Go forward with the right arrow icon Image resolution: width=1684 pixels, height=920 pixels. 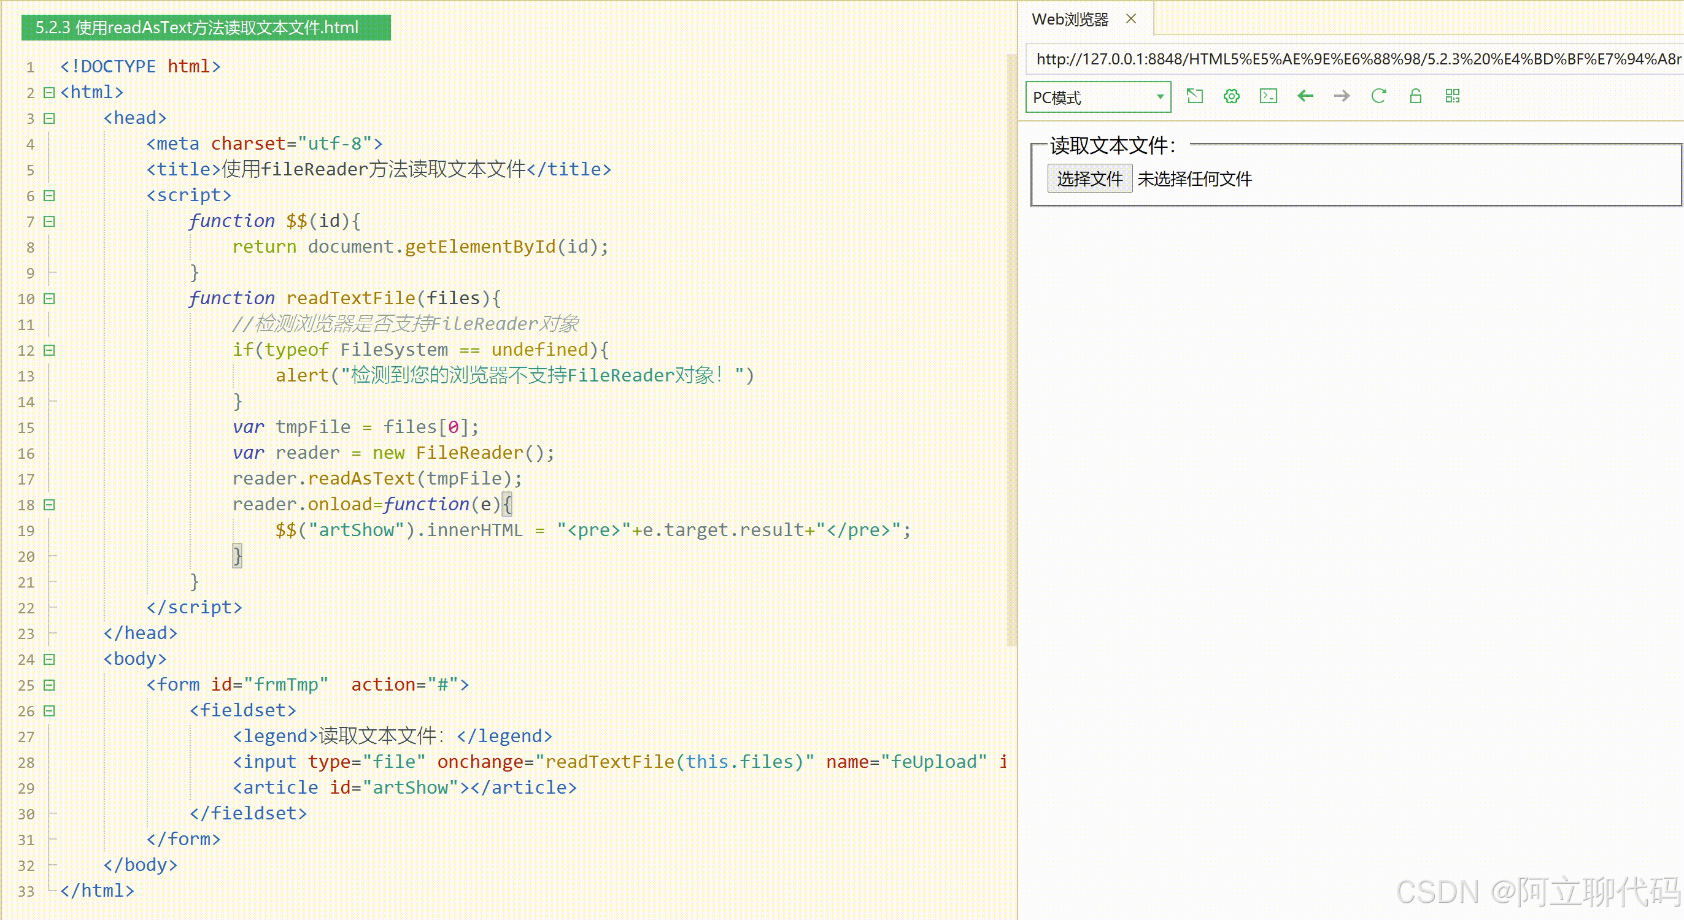coord(1342,96)
